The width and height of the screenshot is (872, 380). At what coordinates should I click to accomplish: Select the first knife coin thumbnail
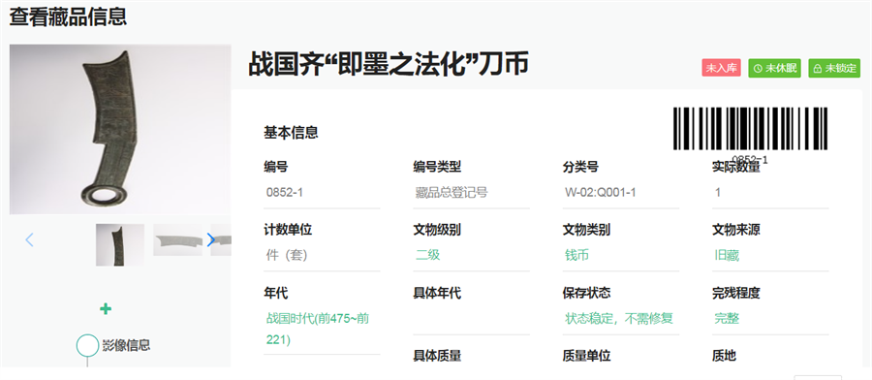point(120,245)
